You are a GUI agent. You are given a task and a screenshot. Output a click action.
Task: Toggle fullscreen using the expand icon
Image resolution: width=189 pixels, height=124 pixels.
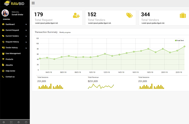pos(11,122)
